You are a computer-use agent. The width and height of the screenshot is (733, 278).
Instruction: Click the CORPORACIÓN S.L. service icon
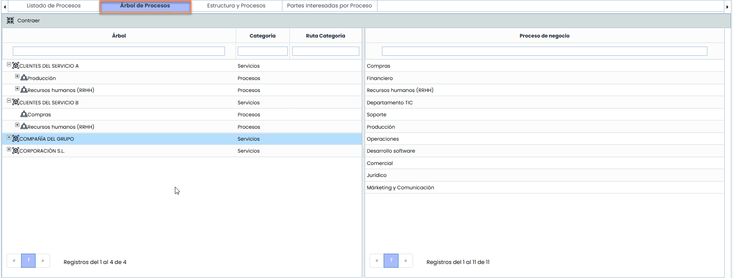tap(16, 151)
